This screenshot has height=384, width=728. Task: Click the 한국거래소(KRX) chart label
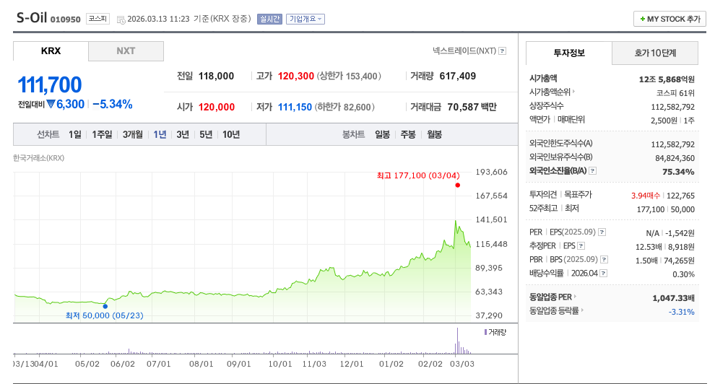click(38, 158)
